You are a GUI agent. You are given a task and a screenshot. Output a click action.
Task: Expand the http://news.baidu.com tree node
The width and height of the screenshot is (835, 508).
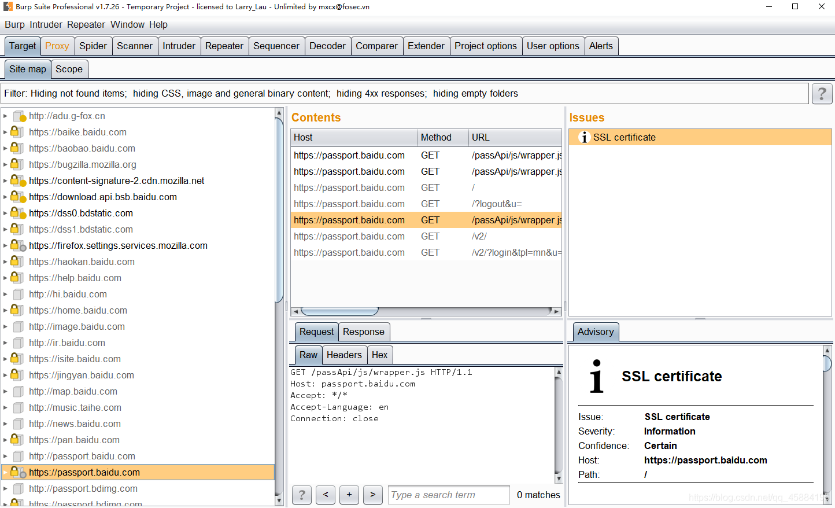[5, 424]
